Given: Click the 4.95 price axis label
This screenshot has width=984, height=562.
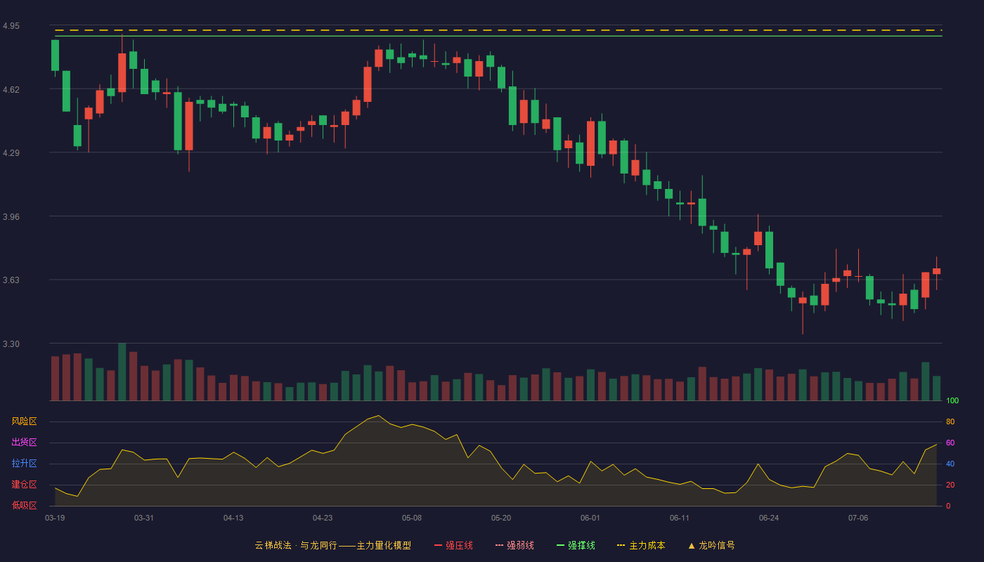Looking at the screenshot, I should (11, 26).
